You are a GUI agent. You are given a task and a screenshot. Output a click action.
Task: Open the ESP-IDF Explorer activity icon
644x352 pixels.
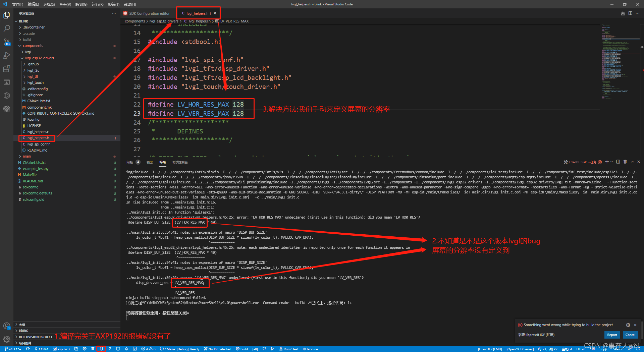(7, 109)
